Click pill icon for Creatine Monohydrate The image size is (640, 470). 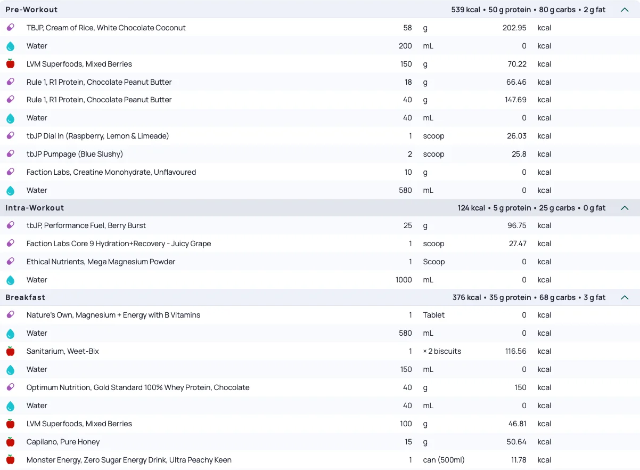pyautogui.click(x=10, y=172)
